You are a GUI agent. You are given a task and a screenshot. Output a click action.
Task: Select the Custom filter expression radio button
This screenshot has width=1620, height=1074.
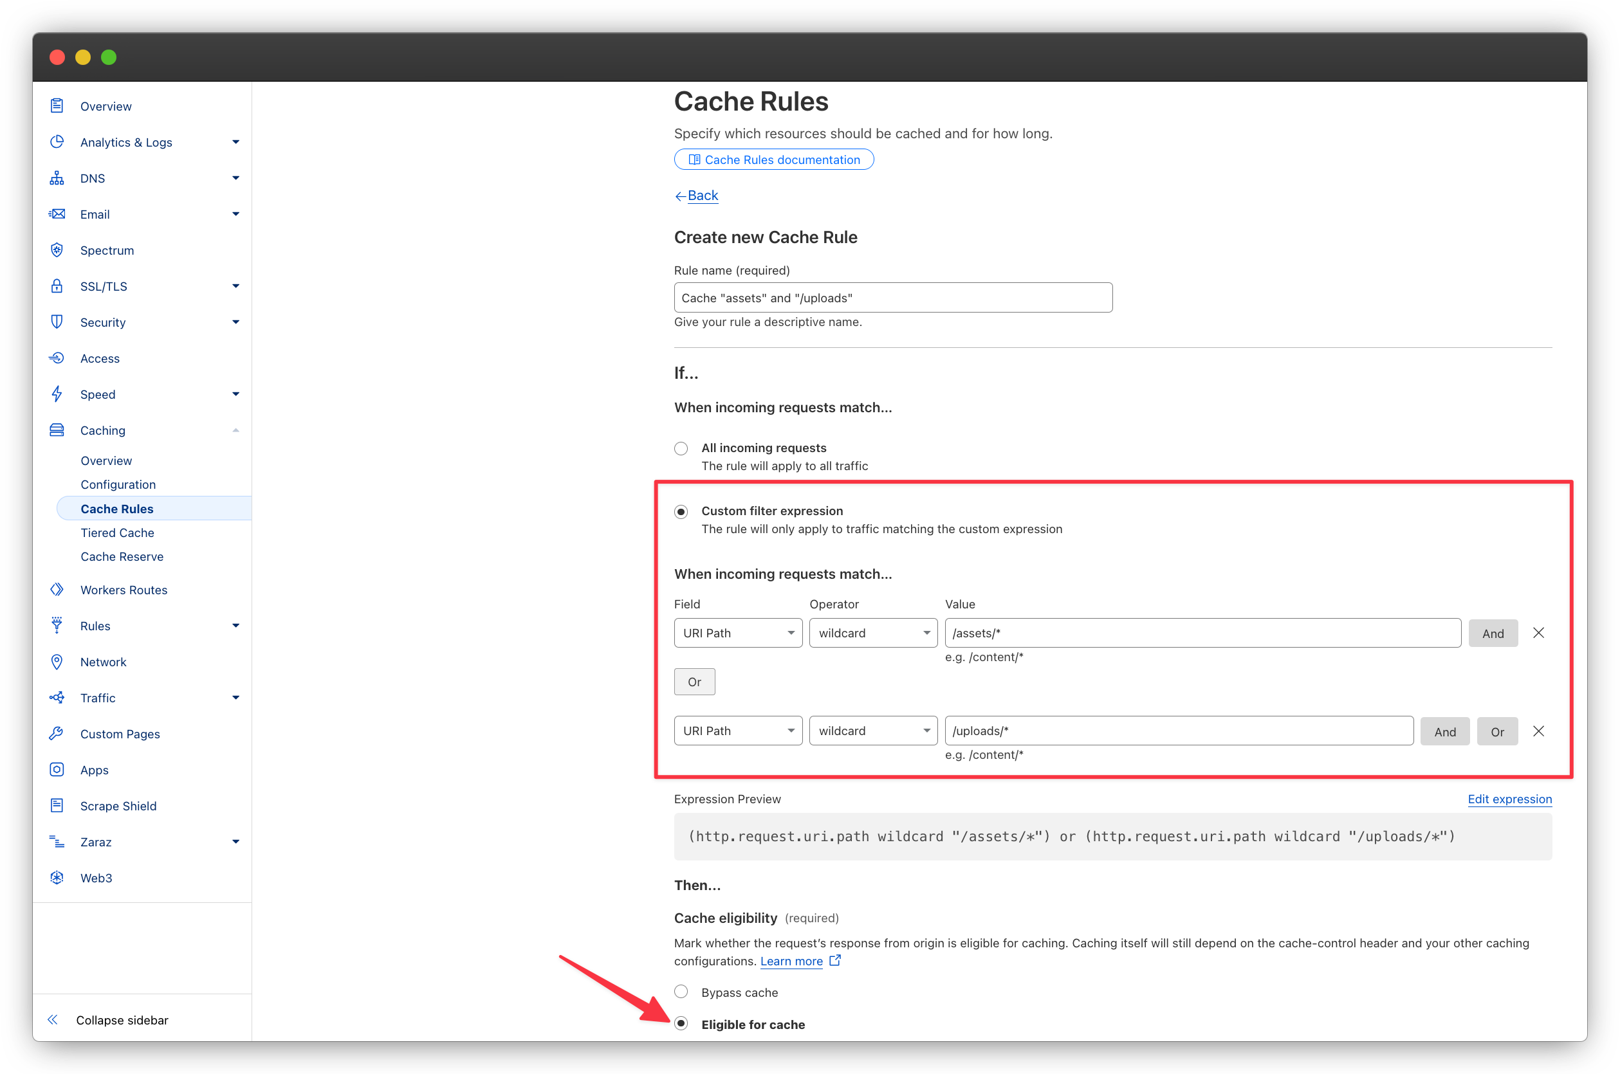pyautogui.click(x=681, y=512)
